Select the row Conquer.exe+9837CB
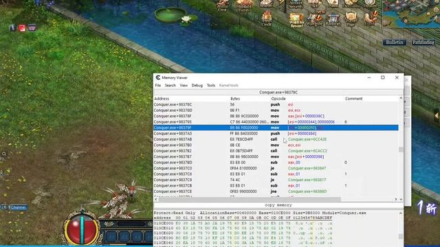This screenshot has height=247, width=440. tap(276, 186)
